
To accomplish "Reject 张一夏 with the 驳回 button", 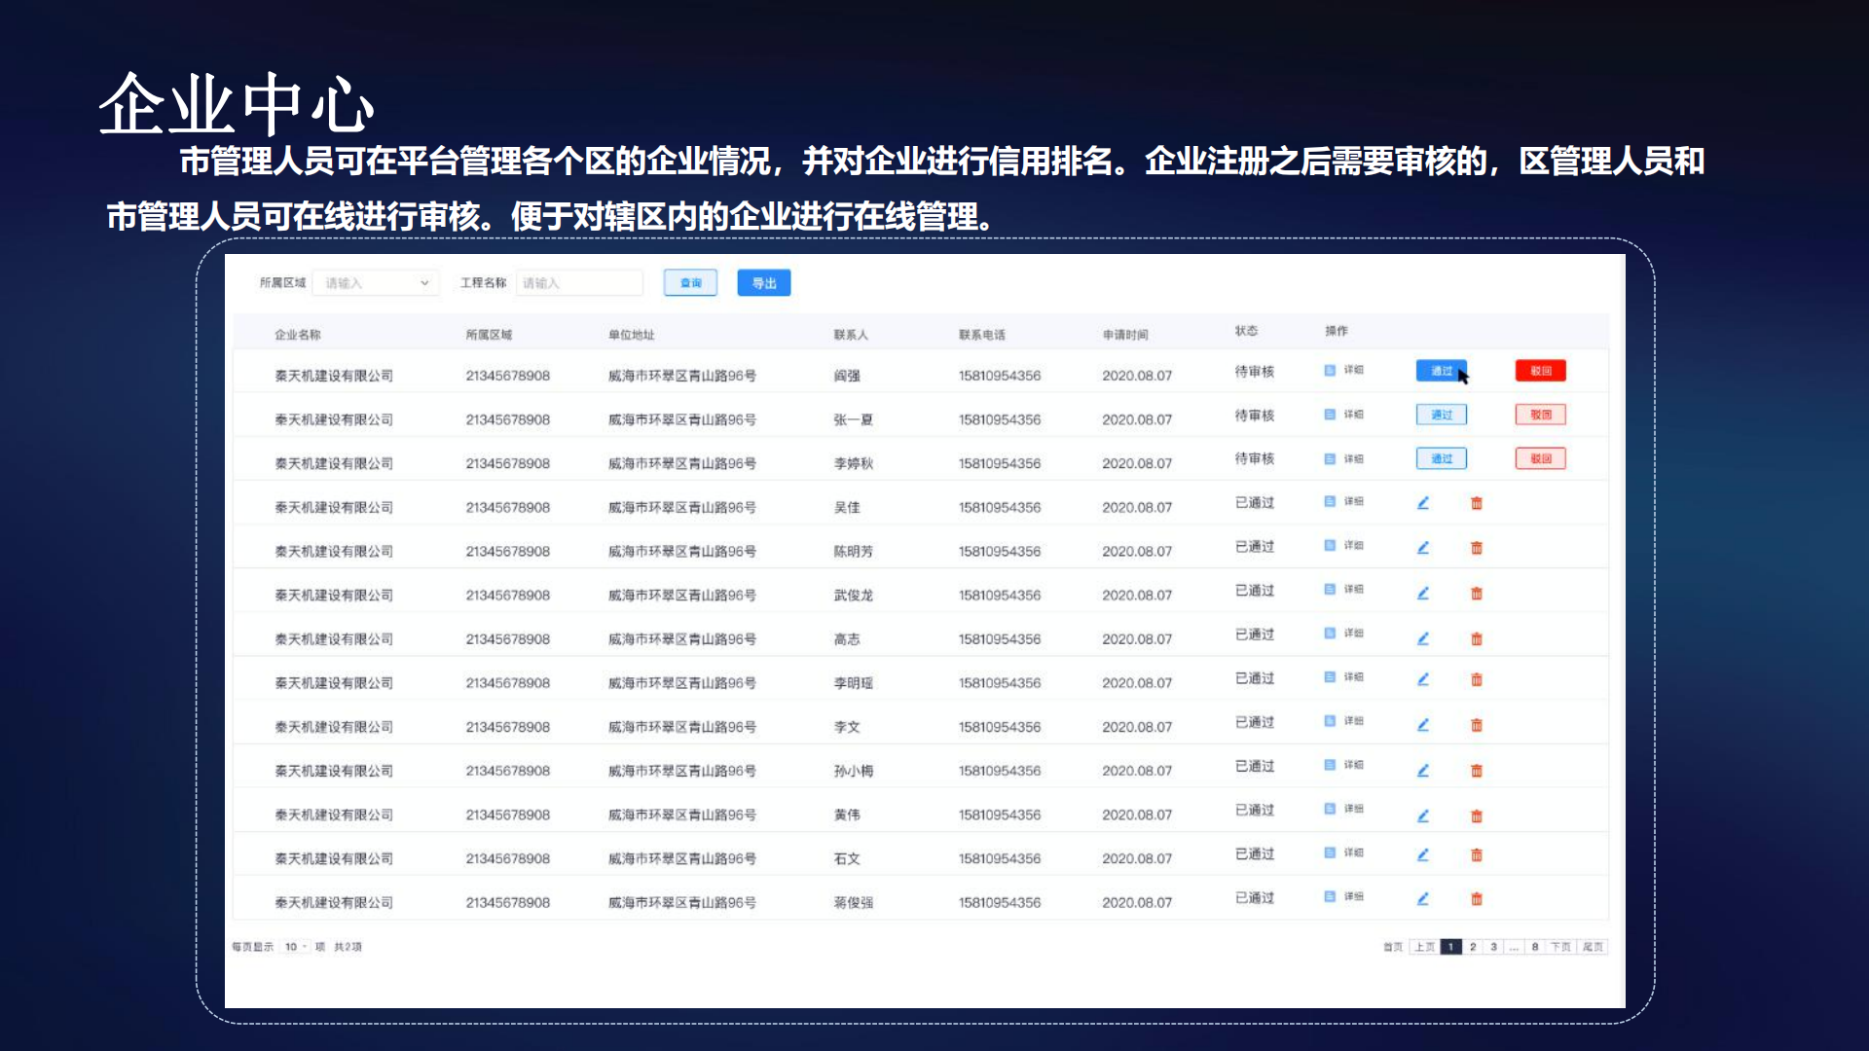I will [x=1540, y=415].
